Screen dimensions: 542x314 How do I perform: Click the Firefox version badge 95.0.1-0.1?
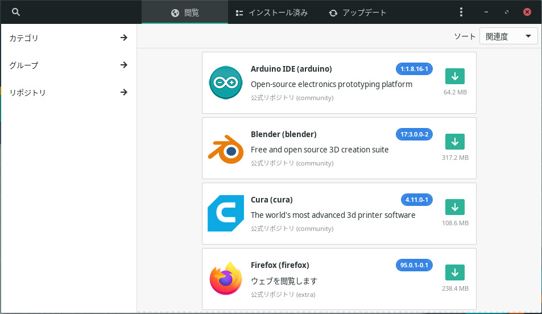[415, 265]
